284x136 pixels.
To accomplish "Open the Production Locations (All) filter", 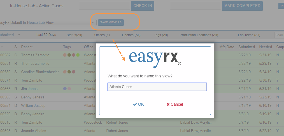I will pyautogui.click(x=199, y=35).
